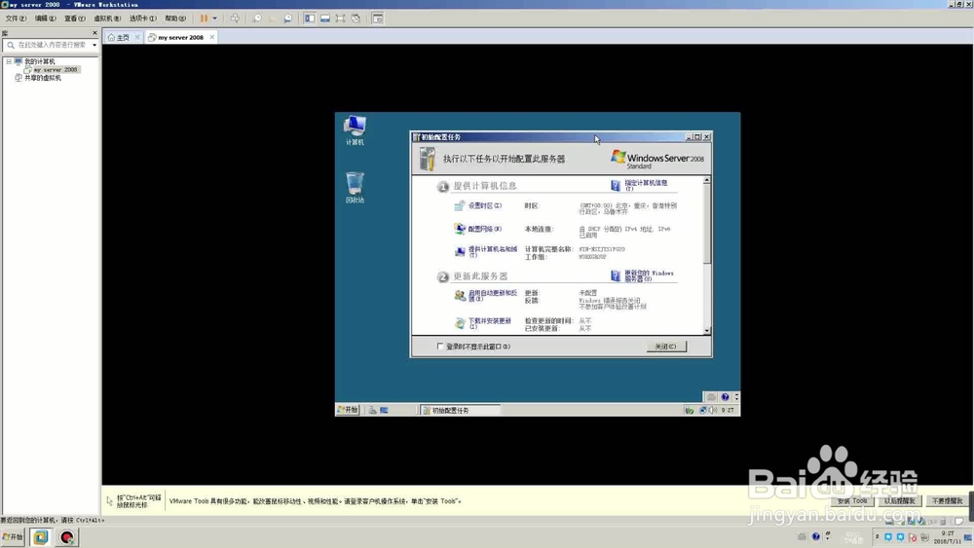Image resolution: width=974 pixels, height=548 pixels.
Task: Click the blue help icon above guest tray
Action: (725, 396)
